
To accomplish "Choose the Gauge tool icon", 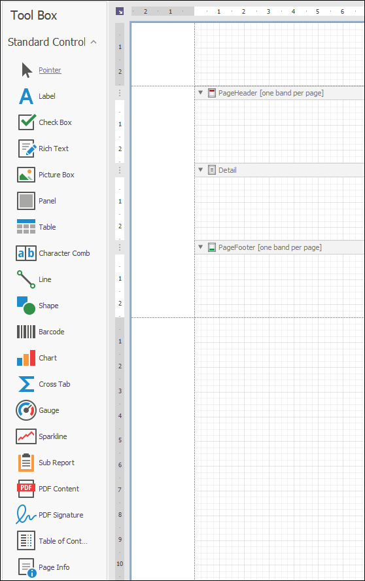I will [26, 410].
